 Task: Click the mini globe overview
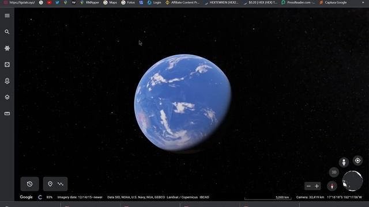point(352,181)
